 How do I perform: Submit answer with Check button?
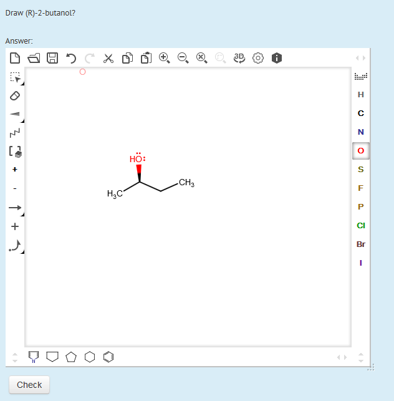[29, 385]
